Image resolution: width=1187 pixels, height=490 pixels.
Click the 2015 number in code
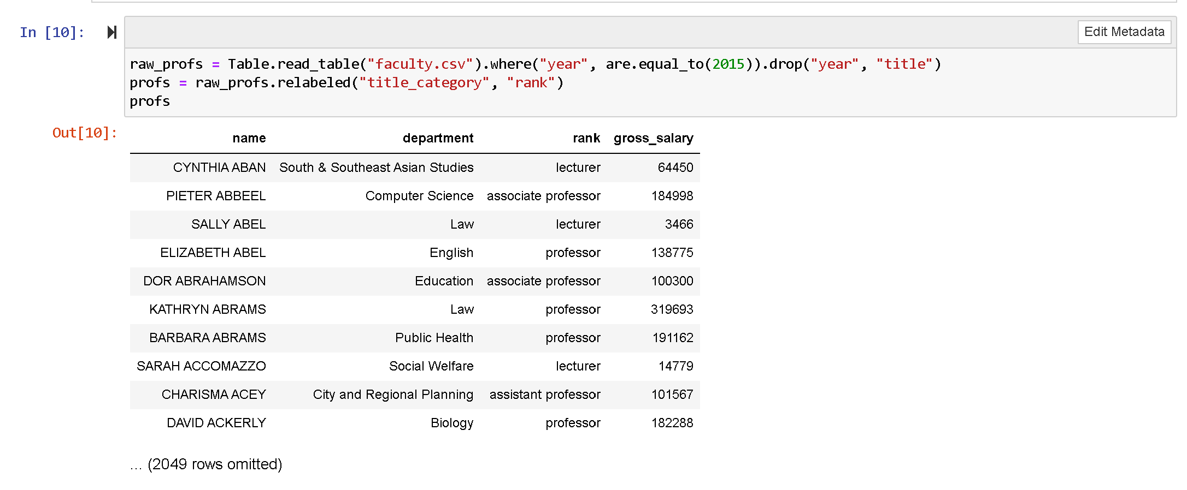click(728, 64)
